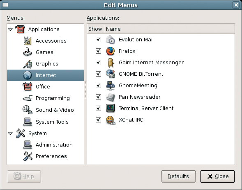Click the Close button at bottom
Viewport: 242px width, 190px height.
click(x=217, y=176)
